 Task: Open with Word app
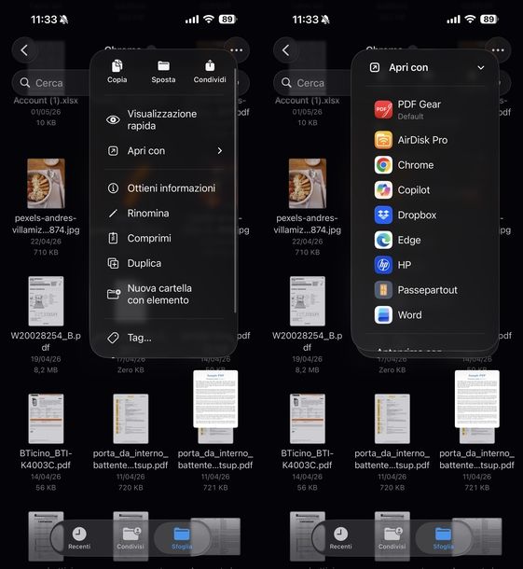(425, 315)
